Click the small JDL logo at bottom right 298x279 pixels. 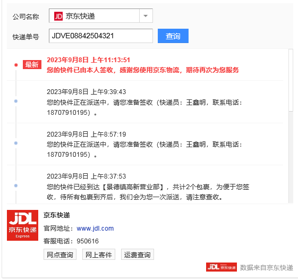click(222, 267)
